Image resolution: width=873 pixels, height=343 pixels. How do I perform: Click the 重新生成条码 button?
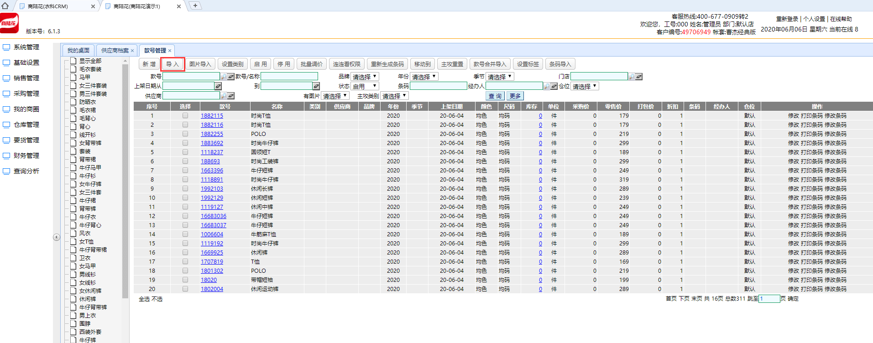[387, 64]
